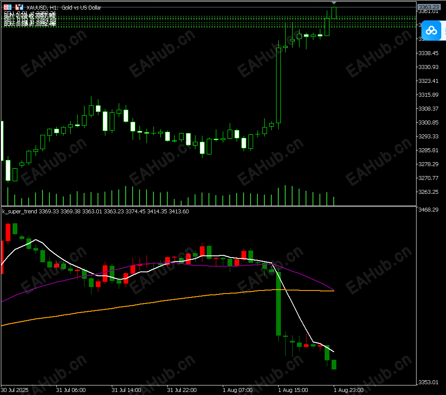The image size is (446, 395).
Task: Click the 1 Aug 23:00 time label
Action: click(348, 390)
